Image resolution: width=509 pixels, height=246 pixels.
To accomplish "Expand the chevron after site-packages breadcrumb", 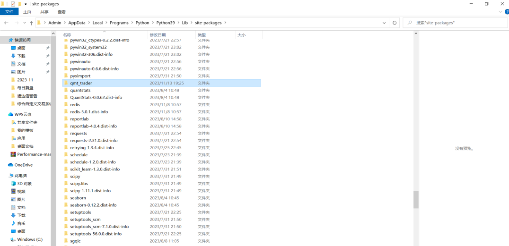I will tap(225, 23).
